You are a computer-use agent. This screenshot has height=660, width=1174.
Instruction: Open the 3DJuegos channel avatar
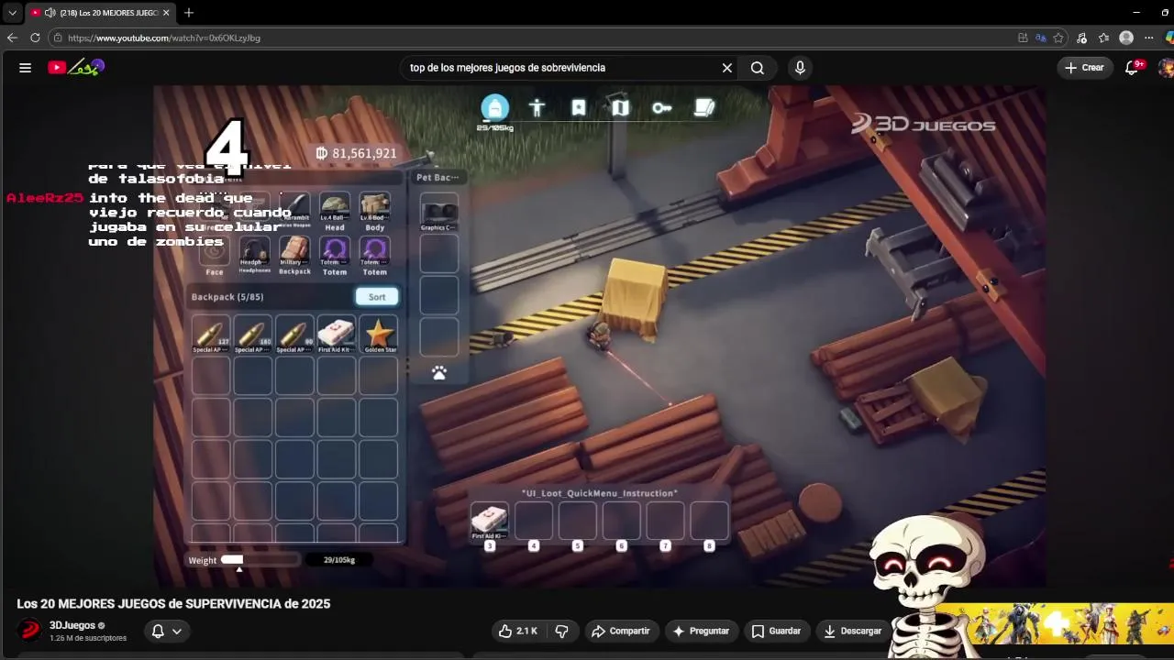[x=30, y=631]
